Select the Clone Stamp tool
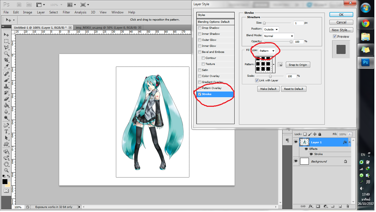 pyautogui.click(x=6, y=87)
